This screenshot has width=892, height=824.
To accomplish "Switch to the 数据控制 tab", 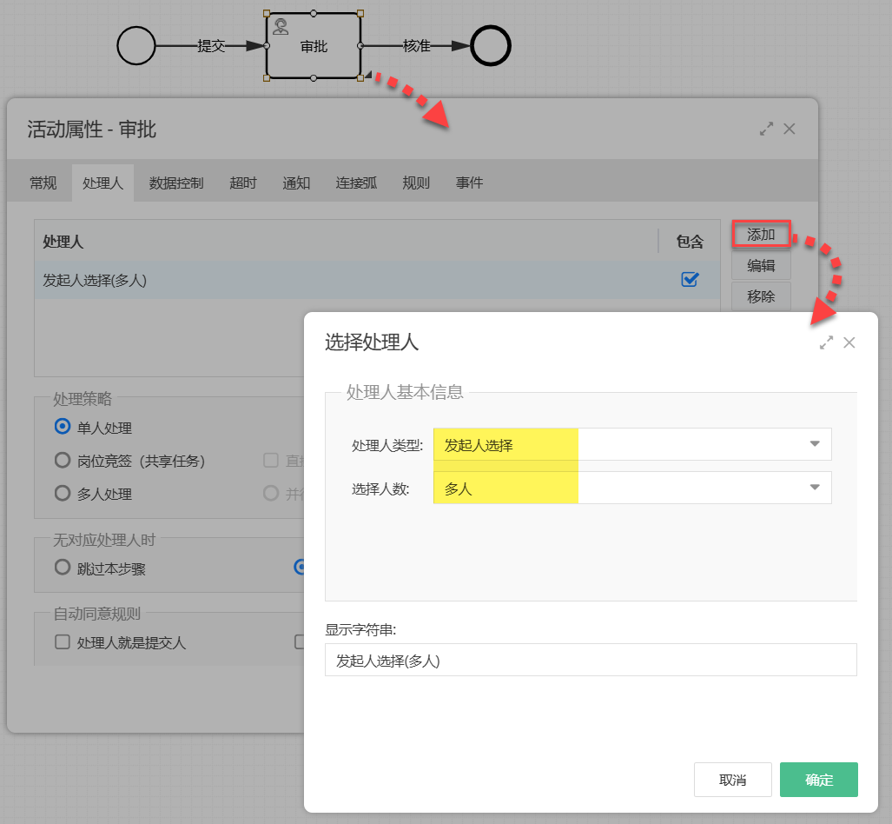I will tap(176, 183).
